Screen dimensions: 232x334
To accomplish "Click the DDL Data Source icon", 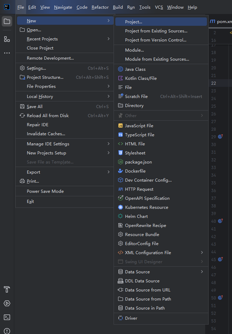I will (x=121, y=281).
